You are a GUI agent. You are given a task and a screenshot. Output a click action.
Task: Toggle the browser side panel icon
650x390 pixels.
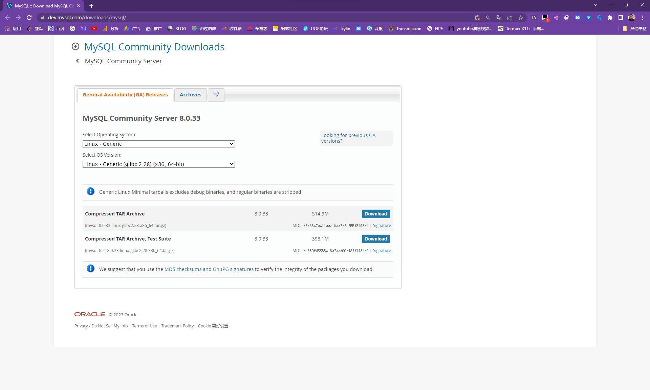tap(621, 18)
